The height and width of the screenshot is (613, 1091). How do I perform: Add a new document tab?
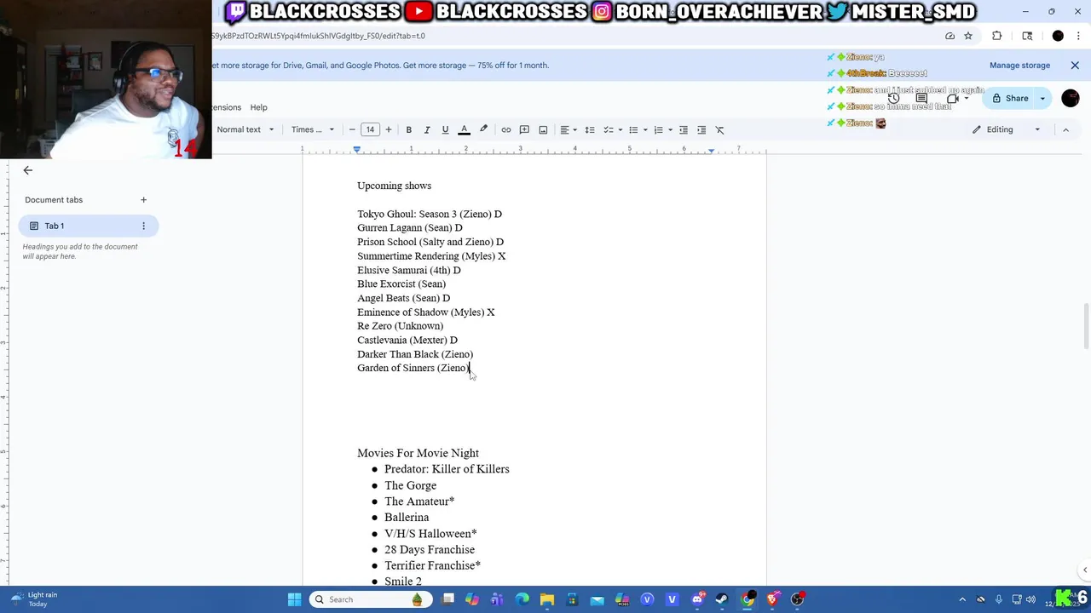click(x=143, y=200)
